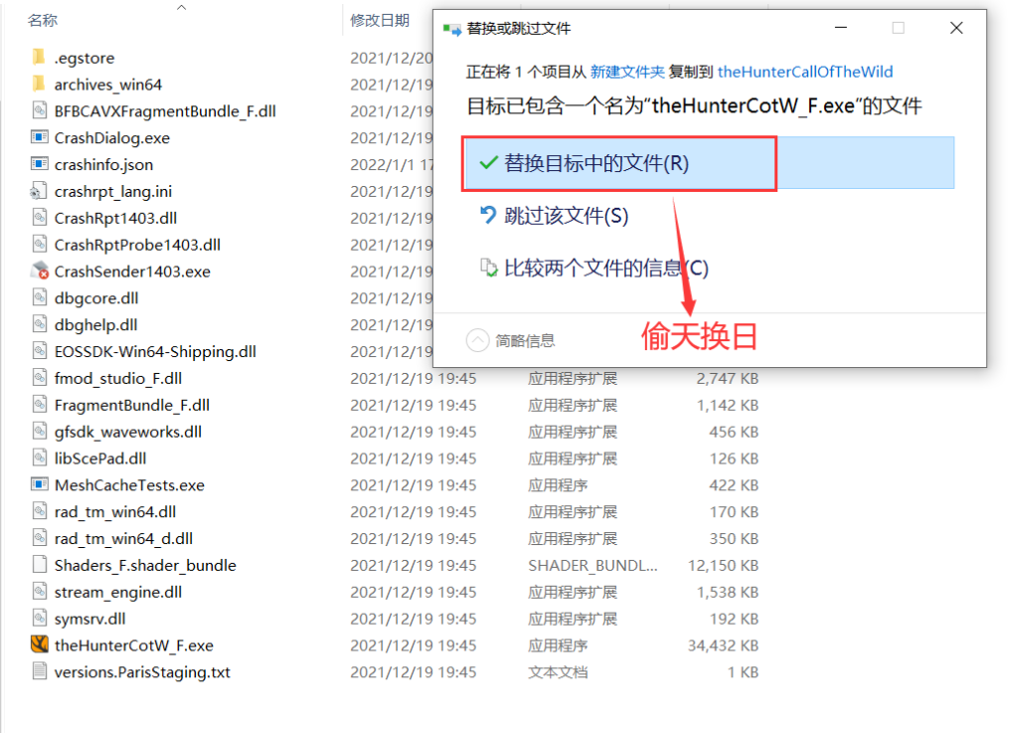Select file name MeshCacheTests.exe
The height and width of the screenshot is (733, 1018).
pos(129,485)
